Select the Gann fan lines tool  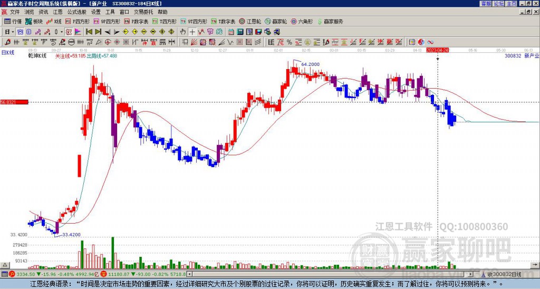point(194,42)
